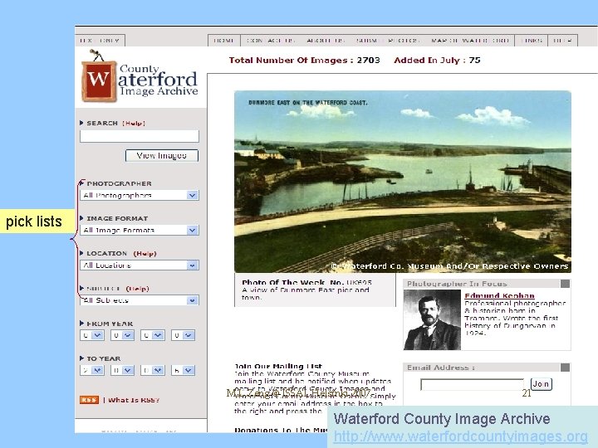Open the What Is RSS link
The image size is (598, 448).
pyautogui.click(x=134, y=400)
